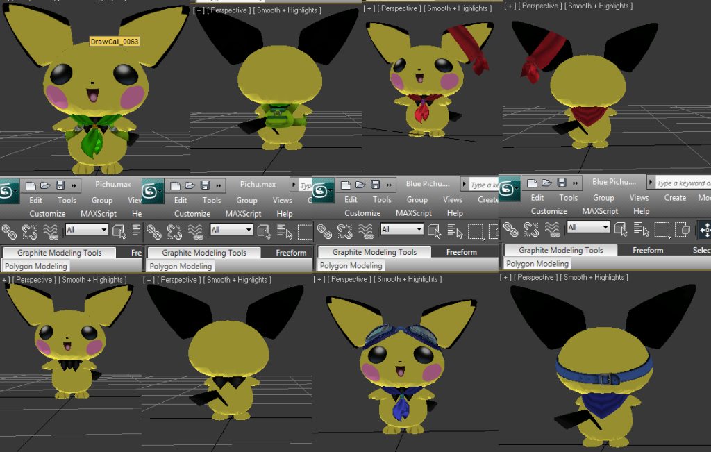The height and width of the screenshot is (452, 711).
Task: Click Perspective label above blue-goggles front-view Pichu viewport
Action: click(x=349, y=279)
